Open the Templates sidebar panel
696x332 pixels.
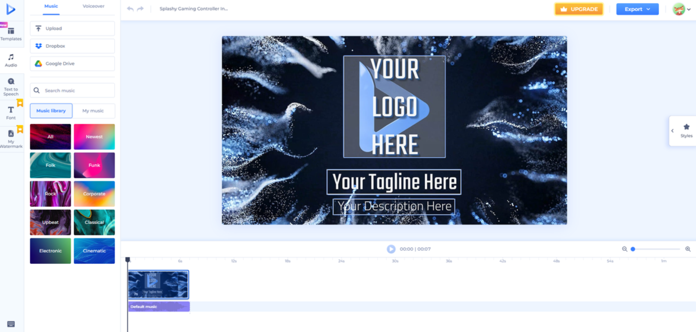tap(11, 34)
